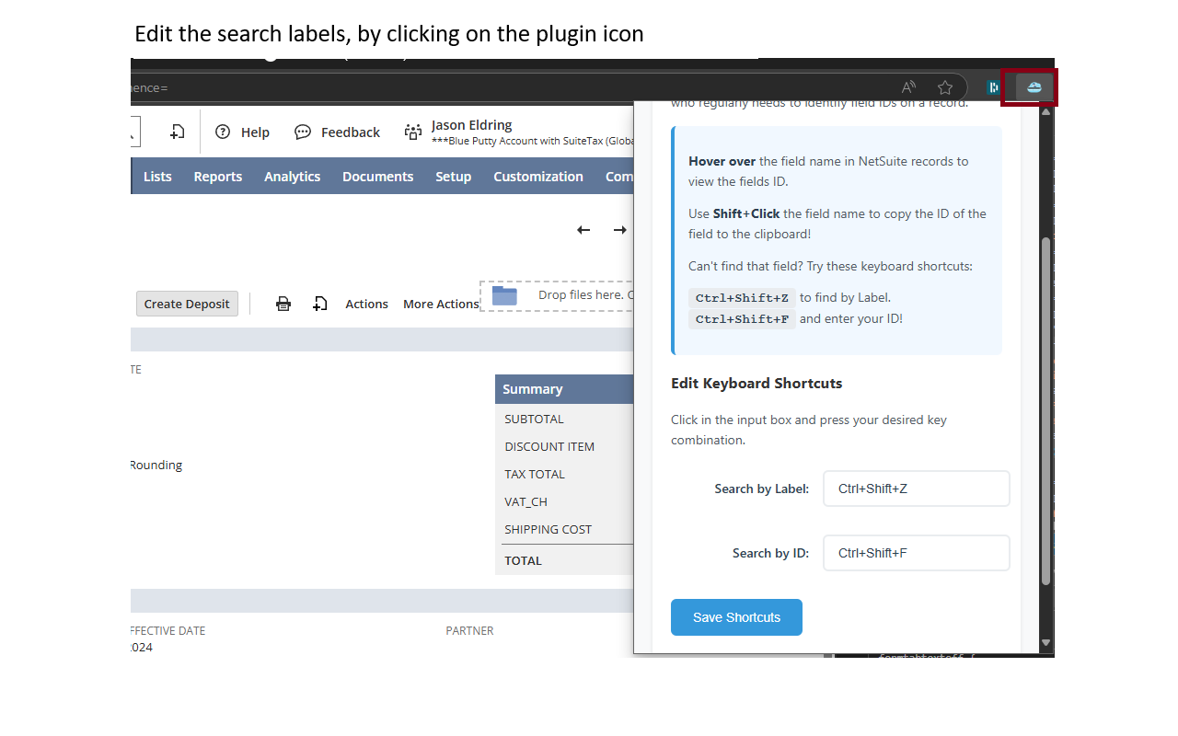The image size is (1178, 736).
Task: Click the Feedback link in the header
Action: point(351,132)
